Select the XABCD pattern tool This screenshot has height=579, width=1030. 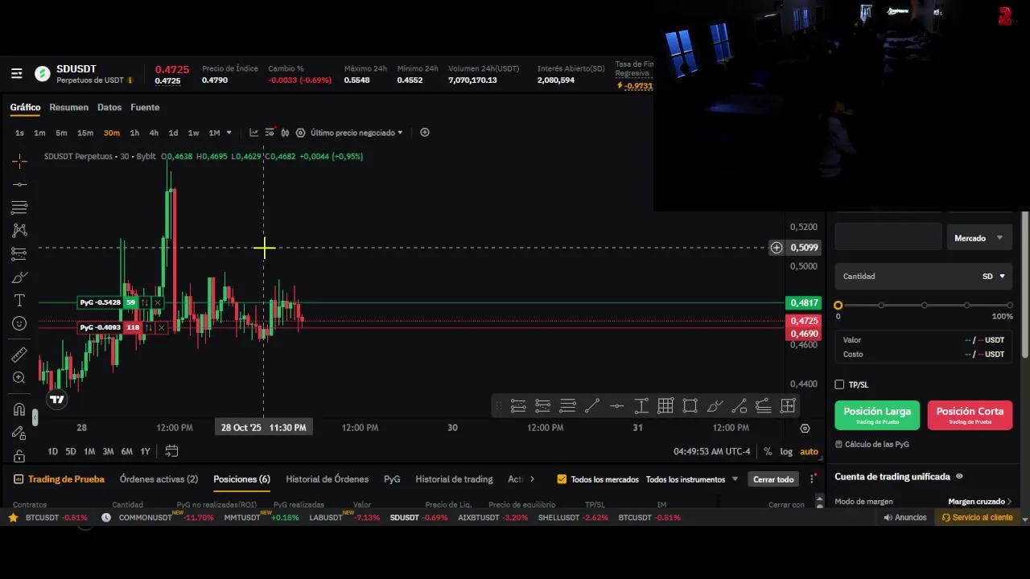[19, 231]
